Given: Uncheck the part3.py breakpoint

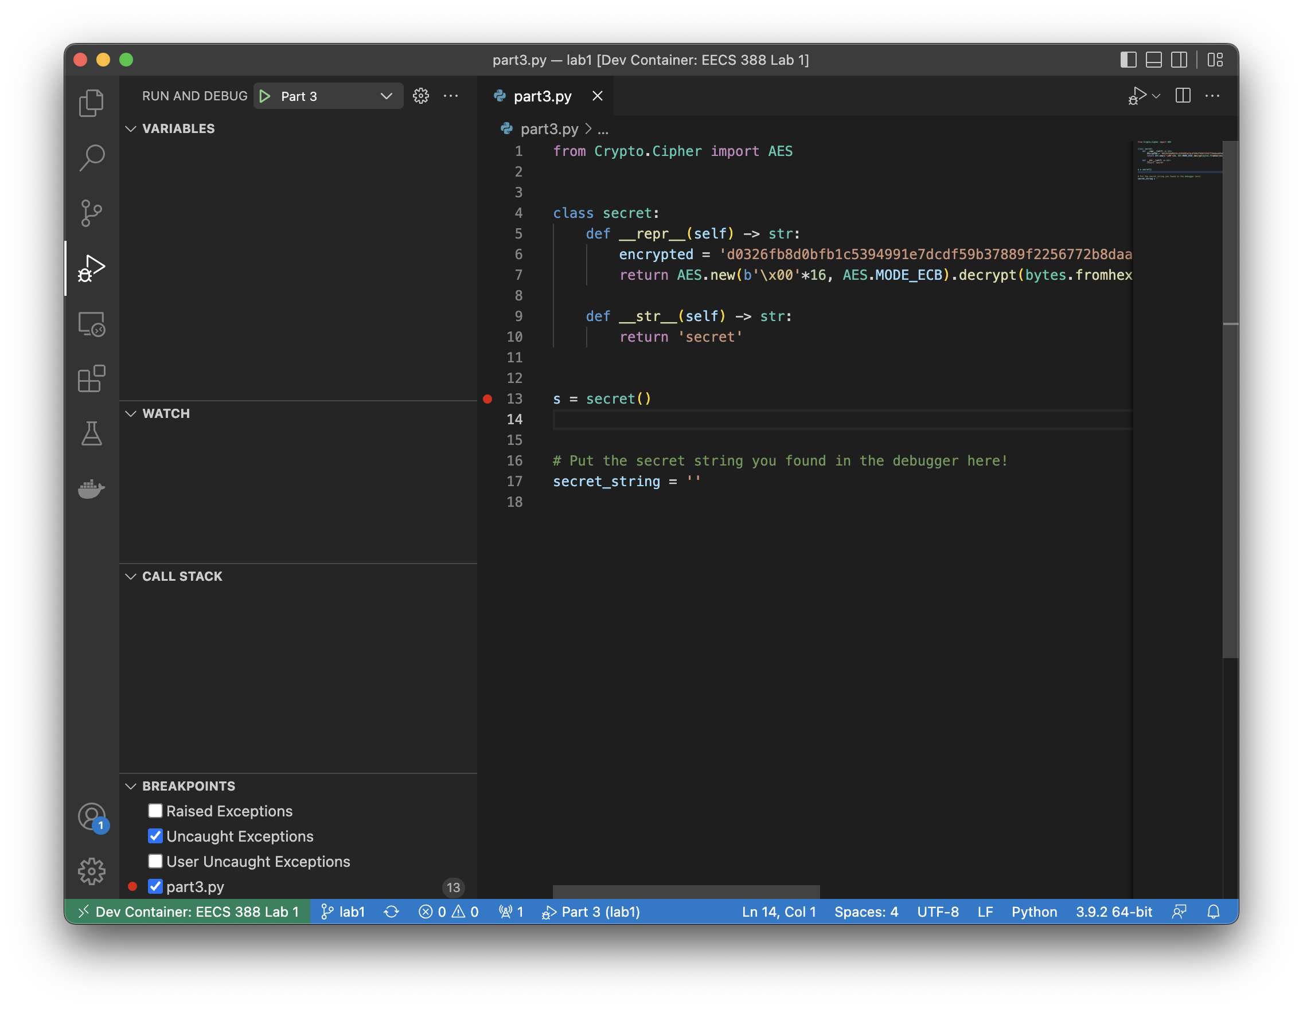Looking at the screenshot, I should (x=155, y=886).
